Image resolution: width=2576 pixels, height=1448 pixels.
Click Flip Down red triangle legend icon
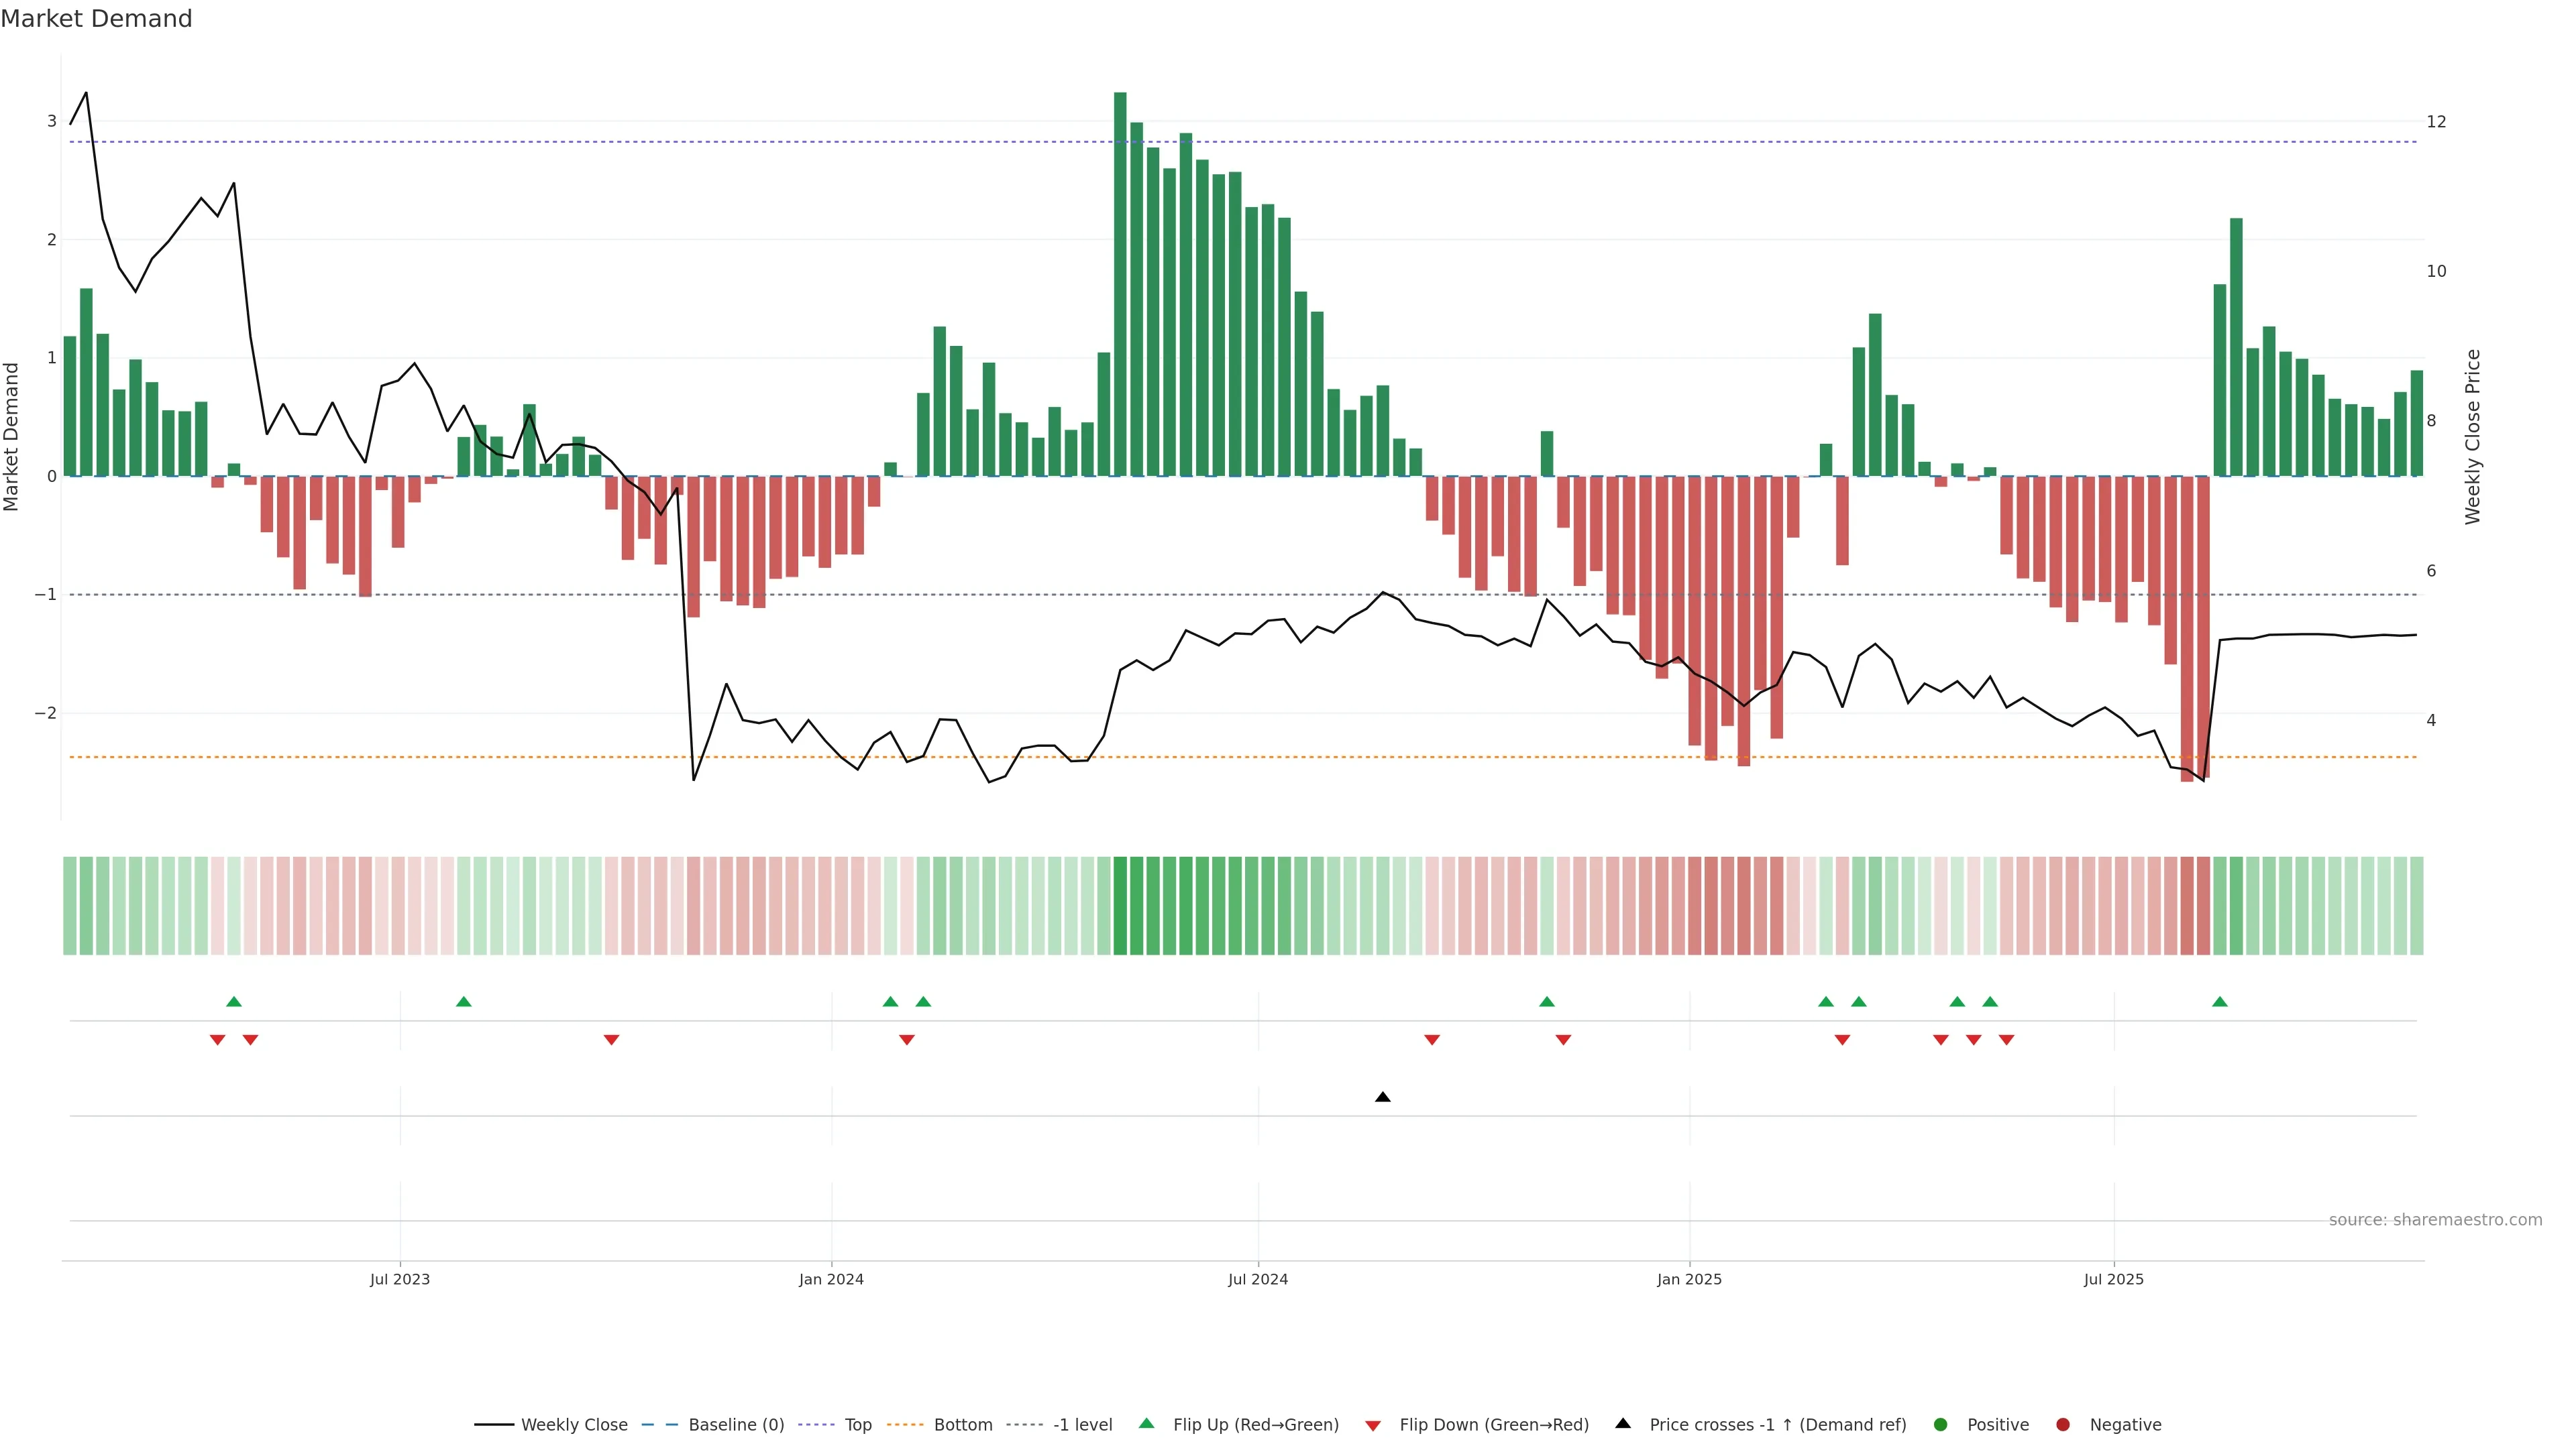click(x=1373, y=1426)
